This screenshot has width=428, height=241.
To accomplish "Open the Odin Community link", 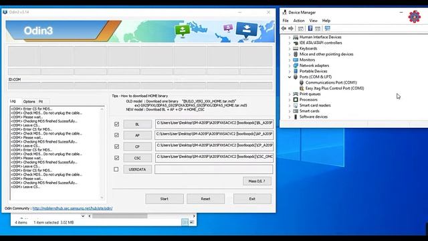I will coord(72,208).
